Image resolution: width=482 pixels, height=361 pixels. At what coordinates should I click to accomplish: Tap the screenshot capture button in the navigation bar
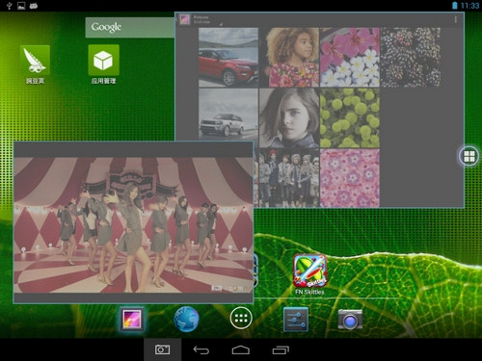tap(162, 349)
